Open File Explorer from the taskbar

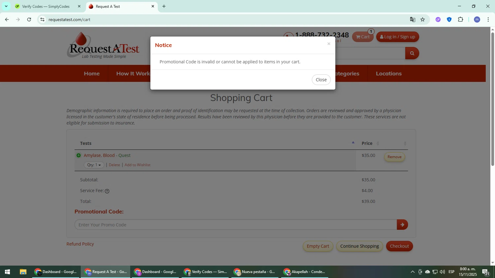click(x=23, y=272)
